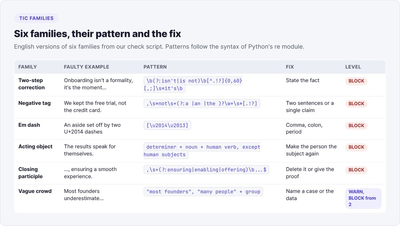The width and height of the screenshot is (400, 226).
Task: Select the 'Vague crowd' family cell
Action: coord(35,191)
